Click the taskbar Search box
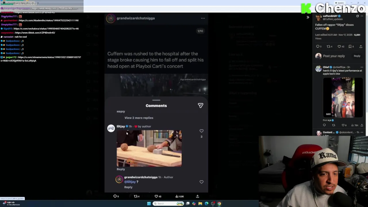The width and height of the screenshot is (368, 207). tap(168, 204)
